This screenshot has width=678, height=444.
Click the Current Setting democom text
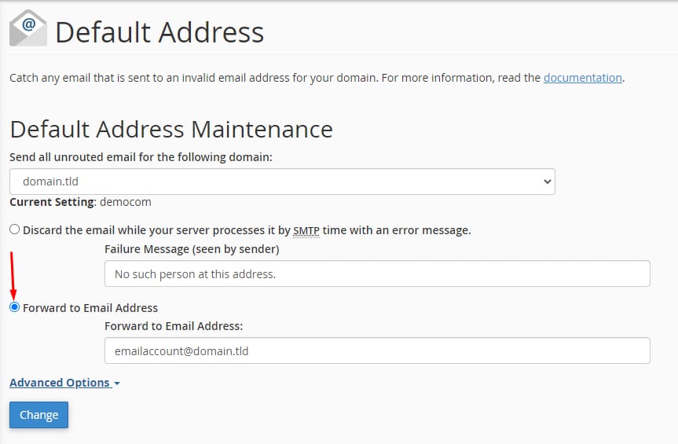pyautogui.click(x=80, y=202)
